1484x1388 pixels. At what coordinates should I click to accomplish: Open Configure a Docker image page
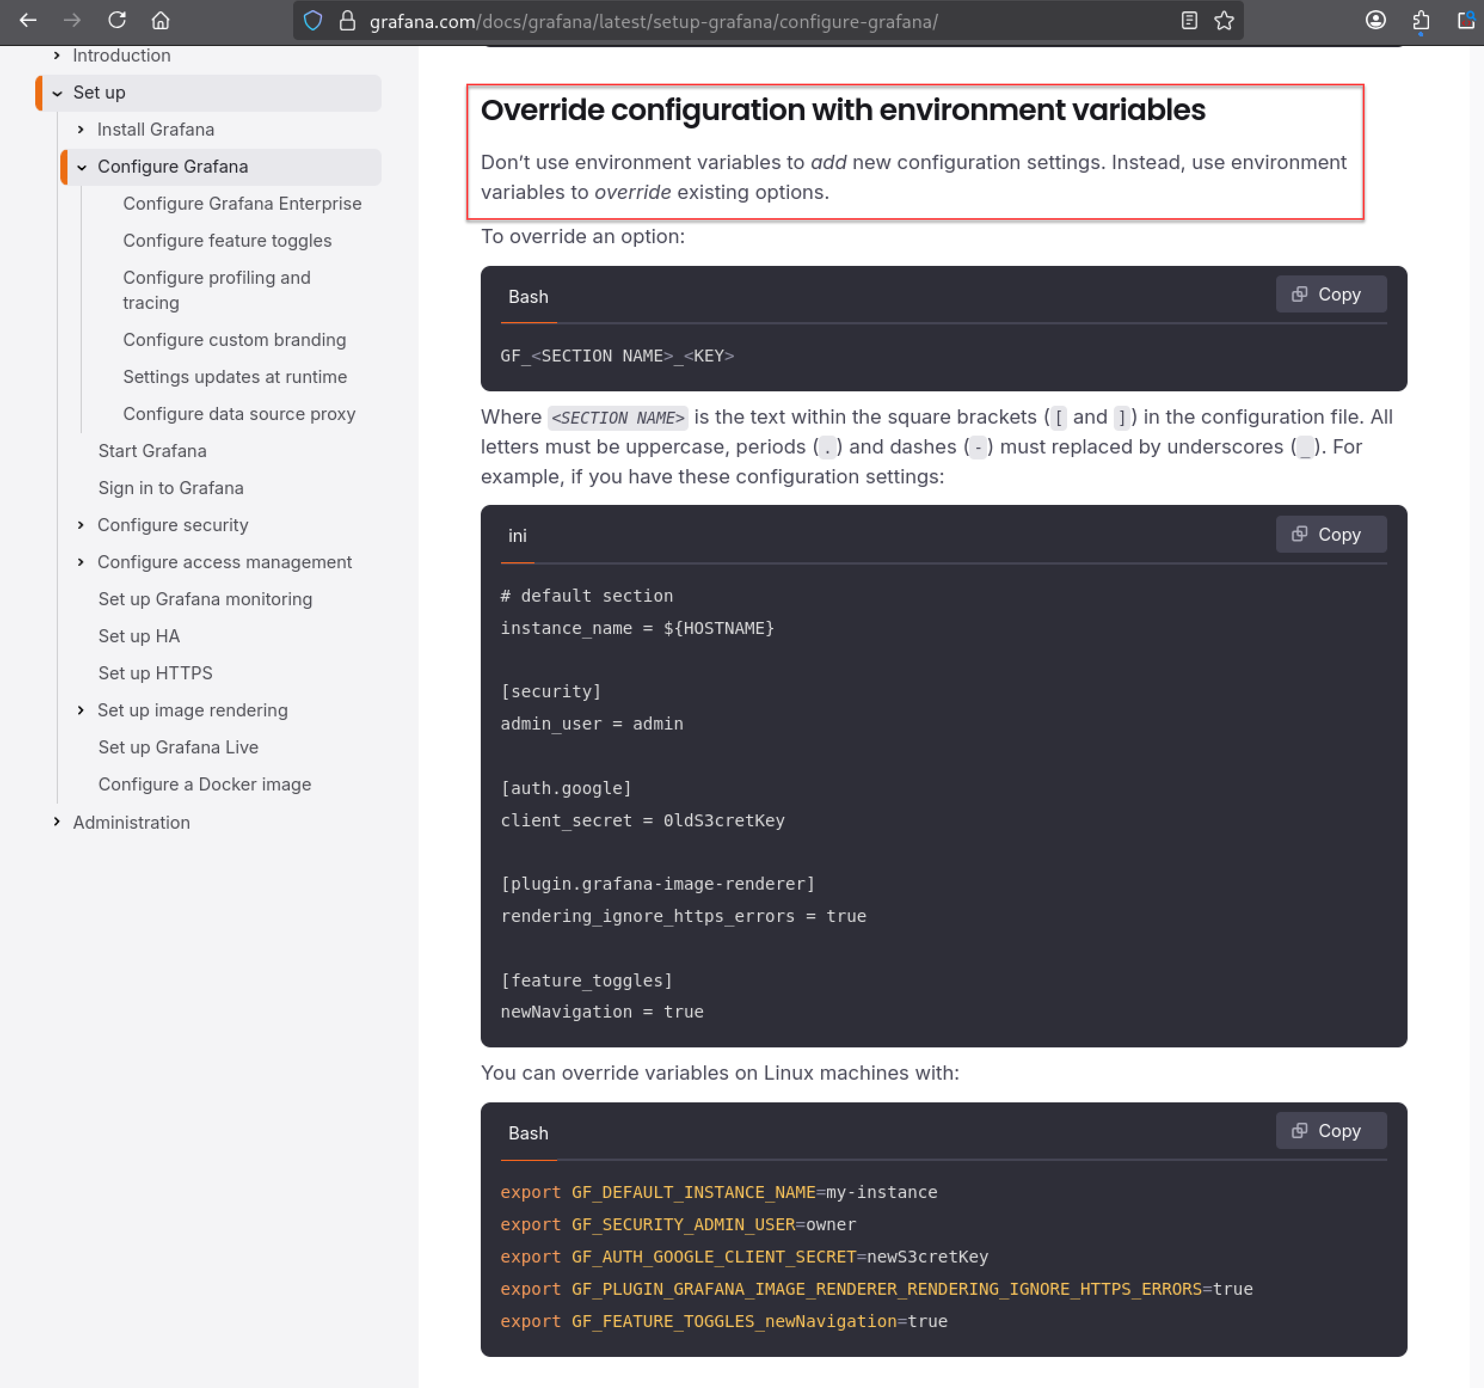[204, 785]
